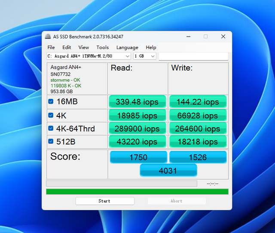
Task: Open the File menu
Action: (x=51, y=47)
